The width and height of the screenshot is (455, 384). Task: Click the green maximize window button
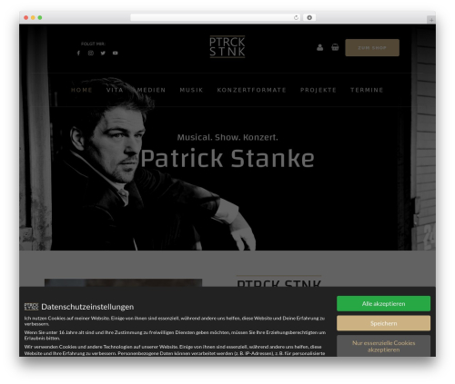[x=40, y=17]
